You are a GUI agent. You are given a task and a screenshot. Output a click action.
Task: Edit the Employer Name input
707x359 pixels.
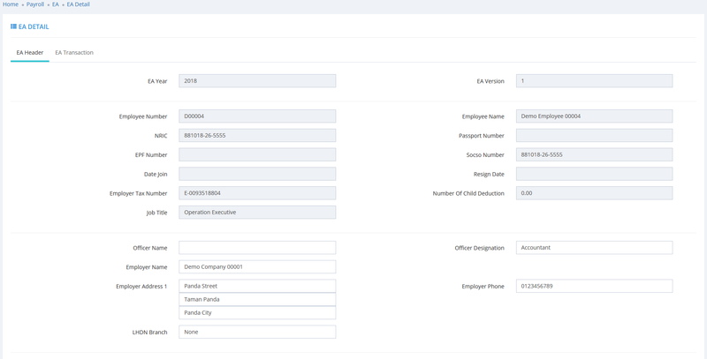click(257, 266)
